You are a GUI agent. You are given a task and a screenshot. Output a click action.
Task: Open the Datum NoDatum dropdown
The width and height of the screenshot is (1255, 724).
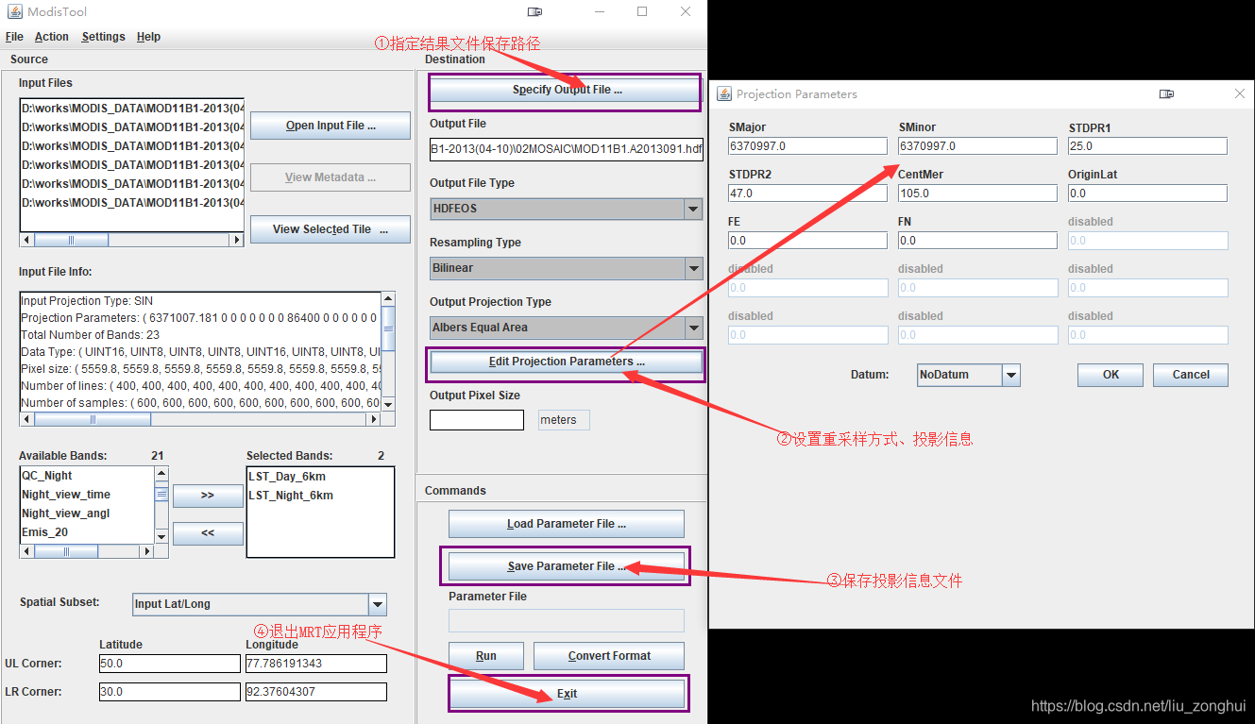(x=1011, y=375)
